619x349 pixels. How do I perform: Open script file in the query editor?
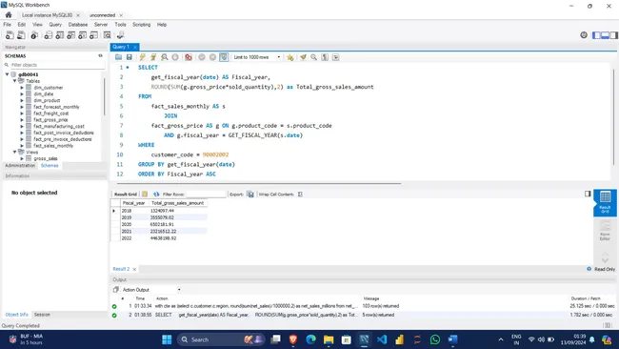point(118,57)
